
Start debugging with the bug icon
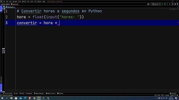(165, 4)
